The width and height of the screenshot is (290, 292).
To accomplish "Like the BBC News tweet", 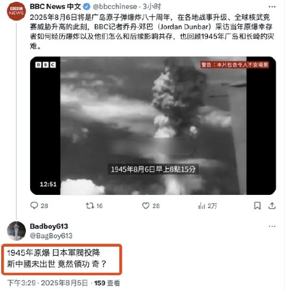I will (146, 206).
